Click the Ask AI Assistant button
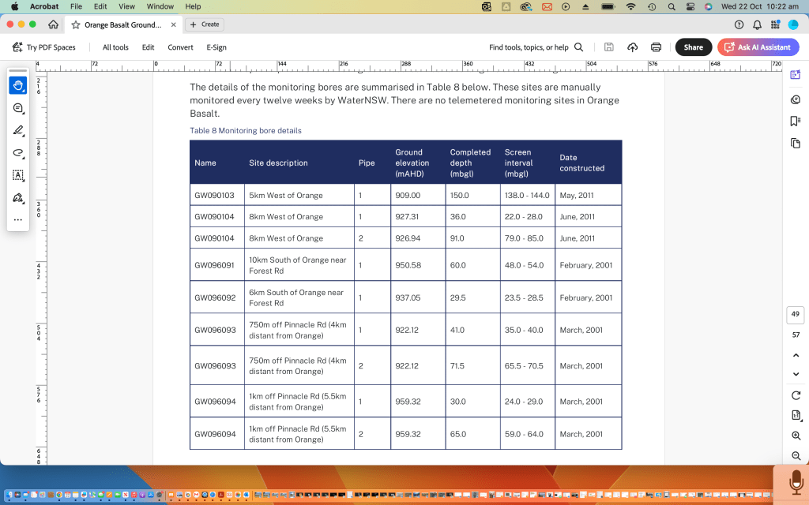This screenshot has height=505, width=809. [758, 47]
